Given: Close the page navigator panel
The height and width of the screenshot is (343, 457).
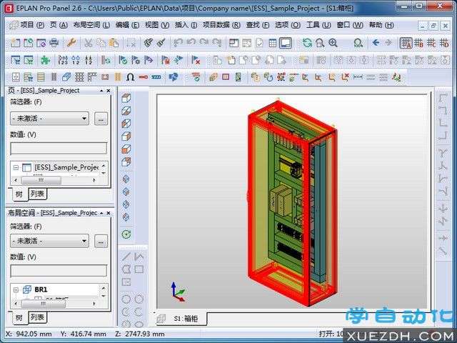Looking at the screenshot, I should (x=108, y=91).
